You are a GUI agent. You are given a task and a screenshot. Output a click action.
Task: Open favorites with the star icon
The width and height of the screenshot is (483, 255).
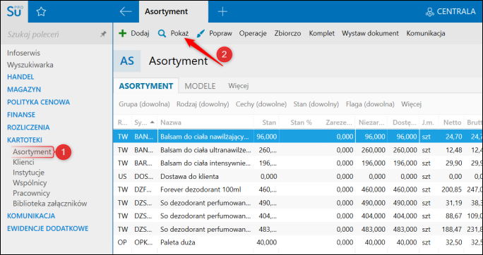pos(41,12)
